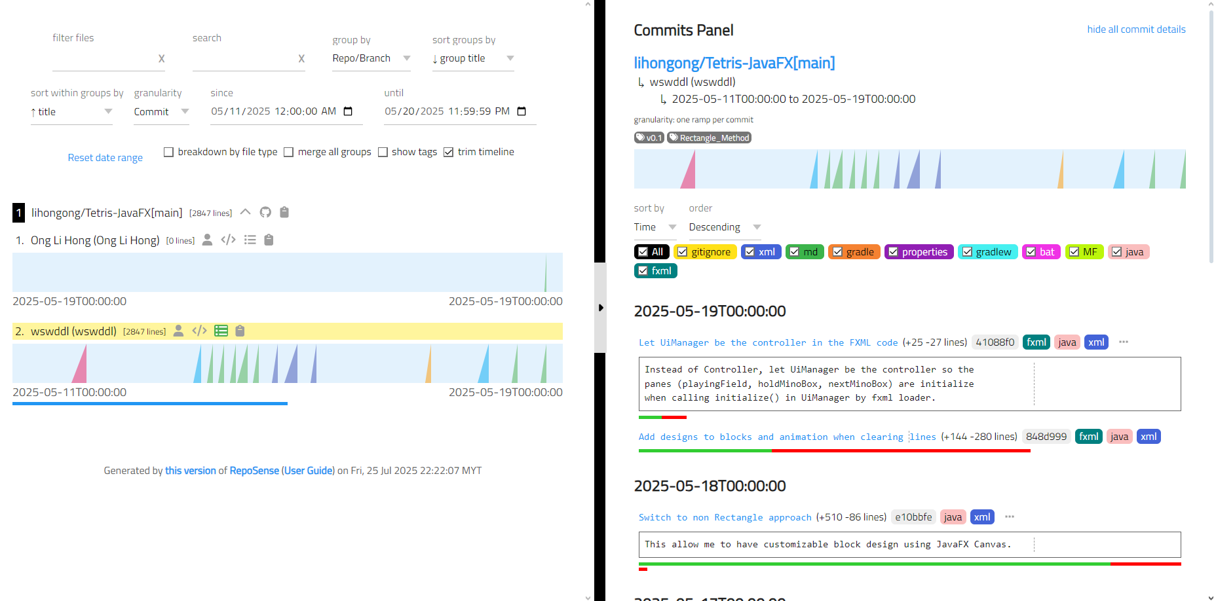Show commit list icon for Ong Li Hong
Viewport: 1216px width, 601px height.
[x=250, y=240]
